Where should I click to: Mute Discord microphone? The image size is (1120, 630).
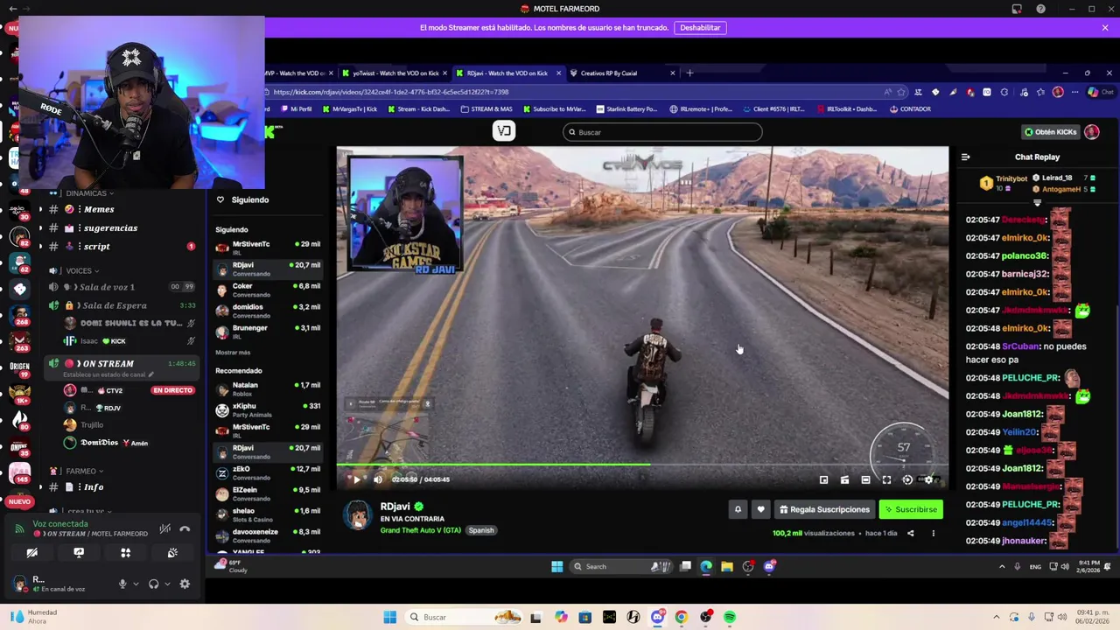pyautogui.click(x=122, y=584)
